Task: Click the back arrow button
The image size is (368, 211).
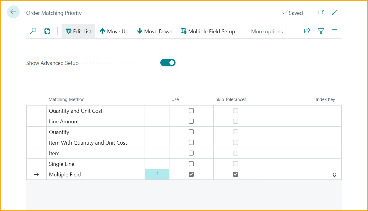Action: pos(13,12)
